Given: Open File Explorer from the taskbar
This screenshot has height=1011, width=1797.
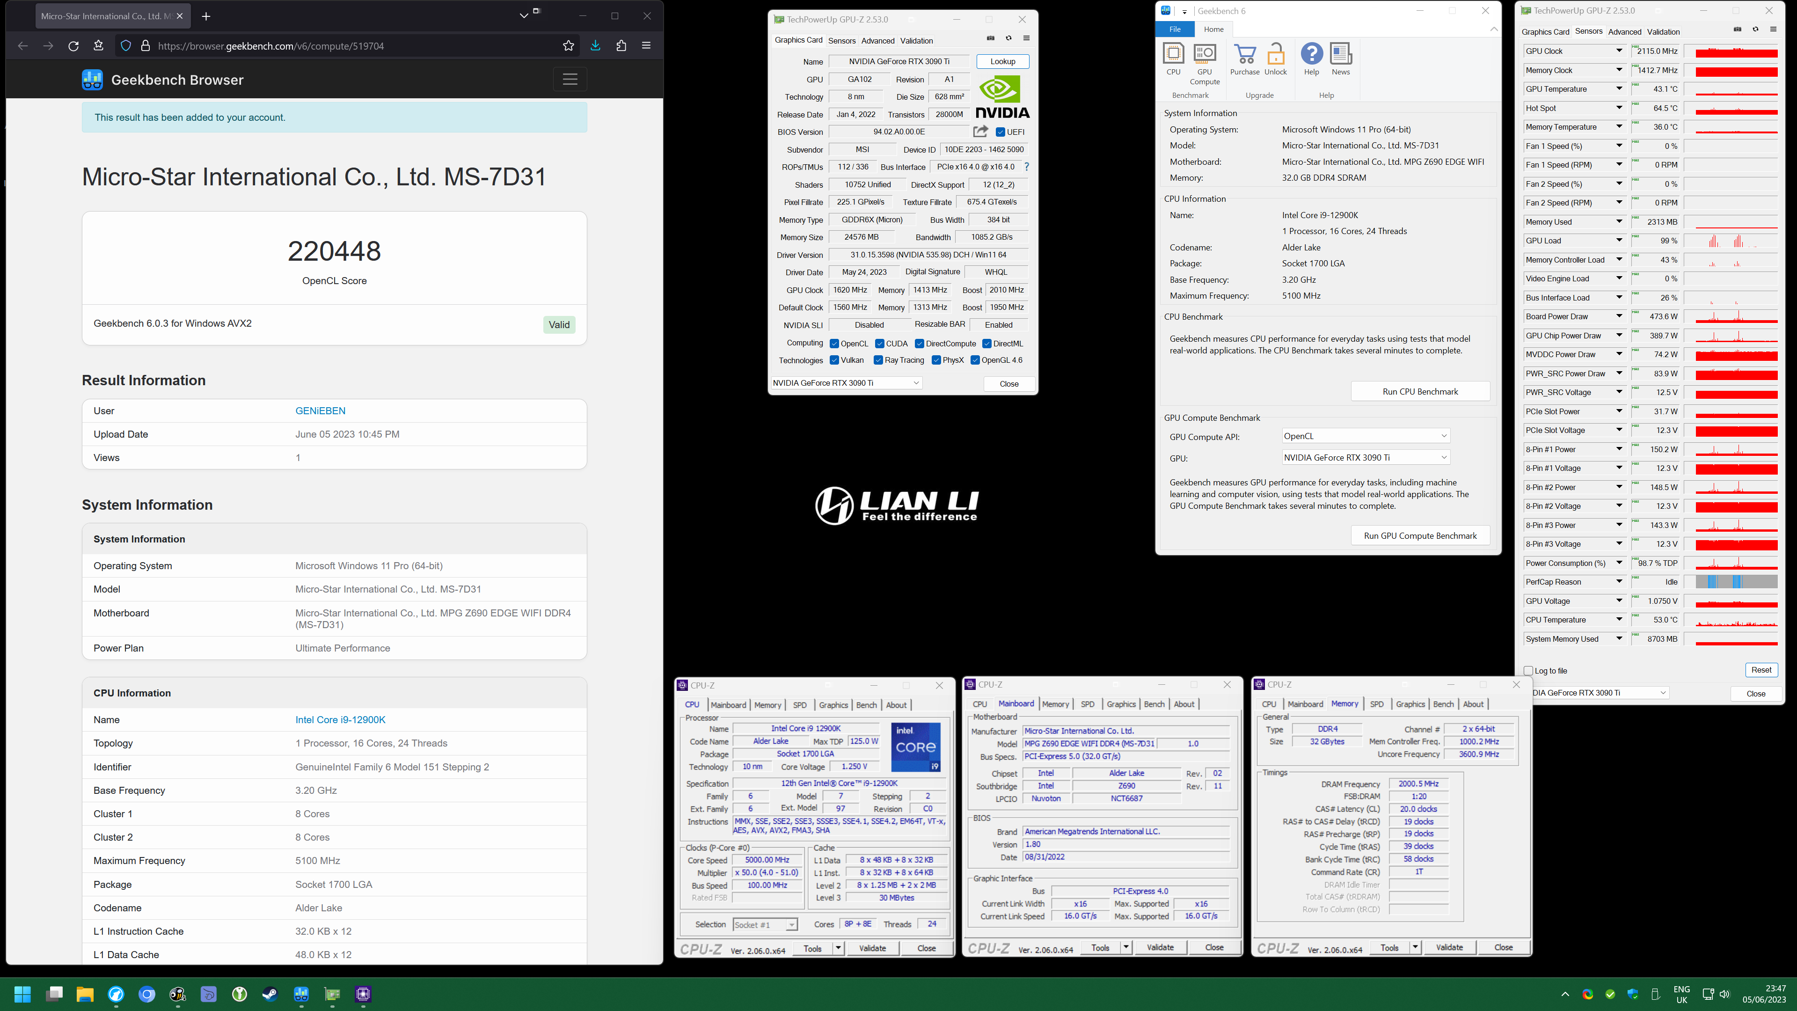Looking at the screenshot, I should [84, 994].
